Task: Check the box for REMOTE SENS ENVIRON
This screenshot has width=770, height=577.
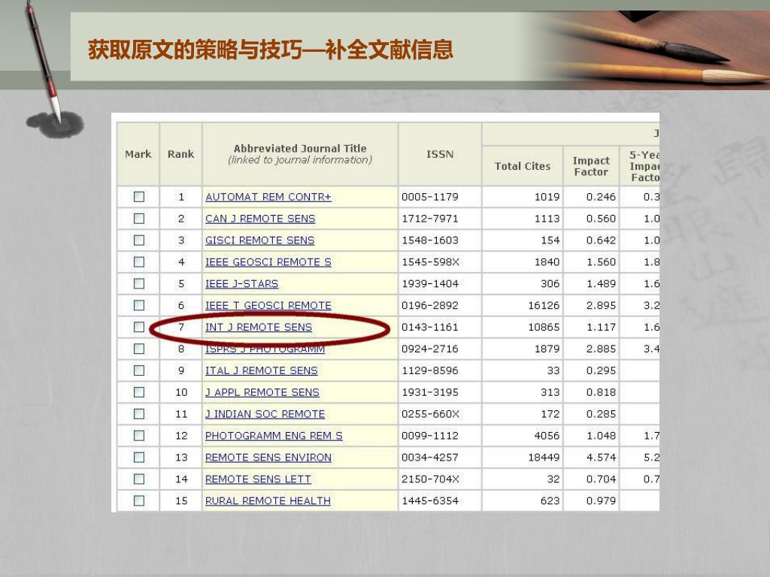Action: point(139,458)
